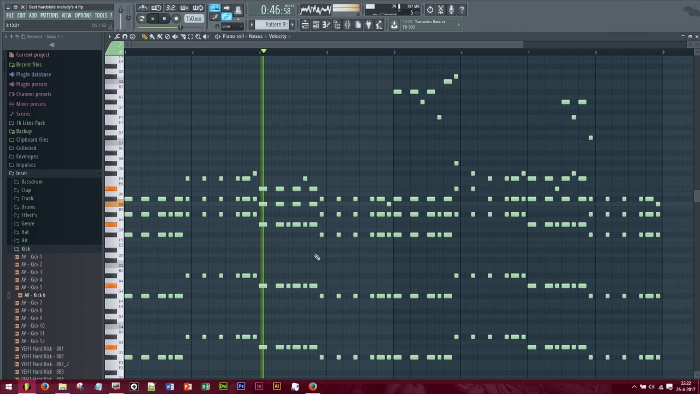700x394 pixels.
Task: Open the piano roll wrench tools menu
Action: (x=117, y=36)
